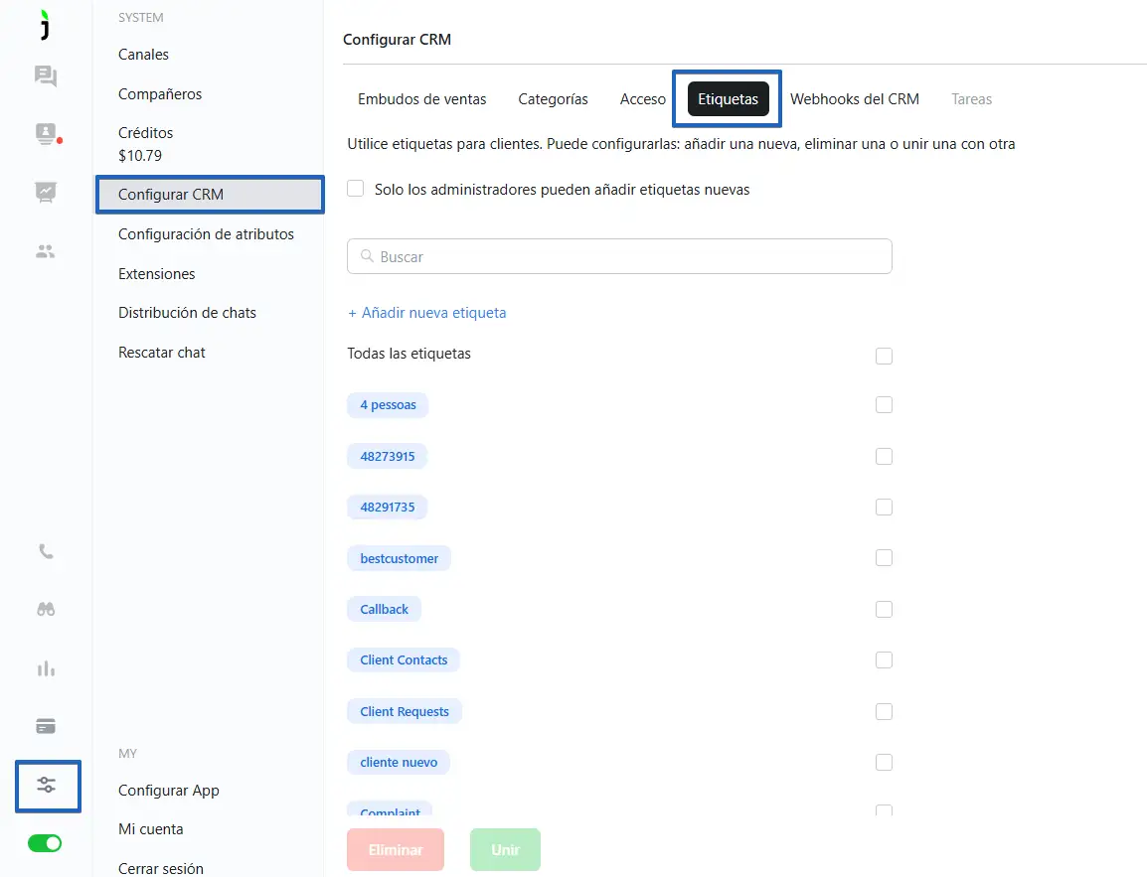Screen dimensions: 1147x877
Task: Click the presentation chart icon in sidebar
Action: point(46,192)
